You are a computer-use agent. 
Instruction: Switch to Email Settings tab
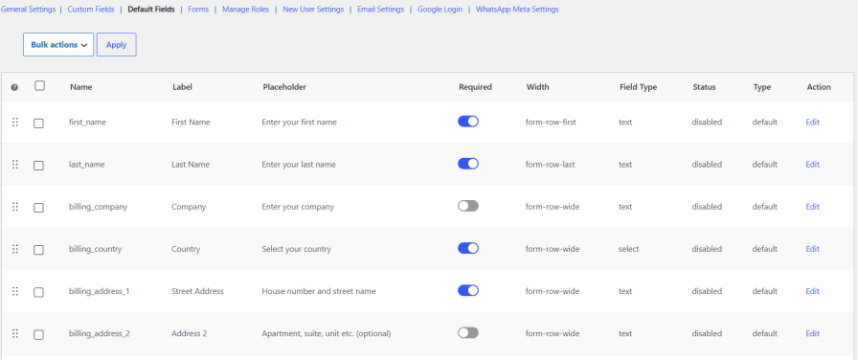pyautogui.click(x=380, y=10)
